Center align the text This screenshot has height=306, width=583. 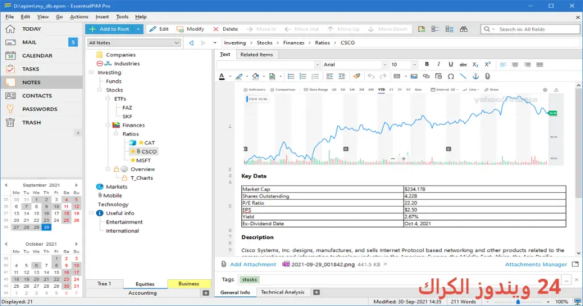pyautogui.click(x=515, y=64)
